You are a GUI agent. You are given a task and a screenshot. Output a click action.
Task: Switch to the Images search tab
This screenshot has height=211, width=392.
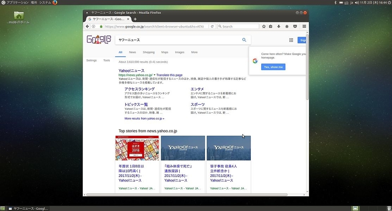(x=180, y=52)
